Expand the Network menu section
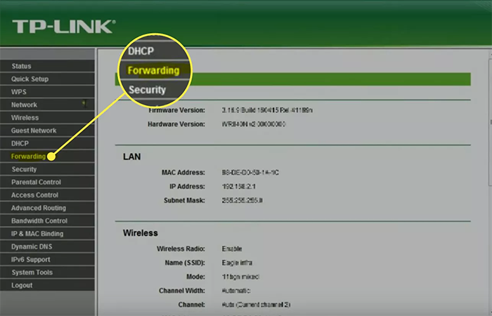This screenshot has width=492, height=316. (x=25, y=105)
